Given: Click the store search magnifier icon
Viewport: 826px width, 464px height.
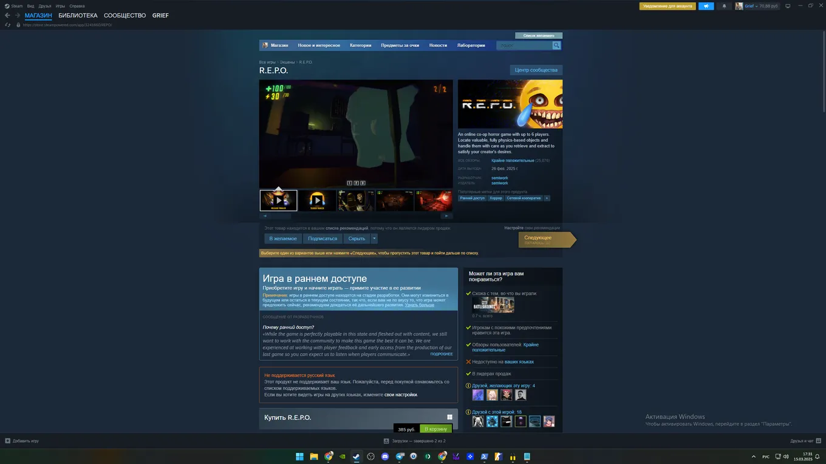Looking at the screenshot, I should point(556,45).
